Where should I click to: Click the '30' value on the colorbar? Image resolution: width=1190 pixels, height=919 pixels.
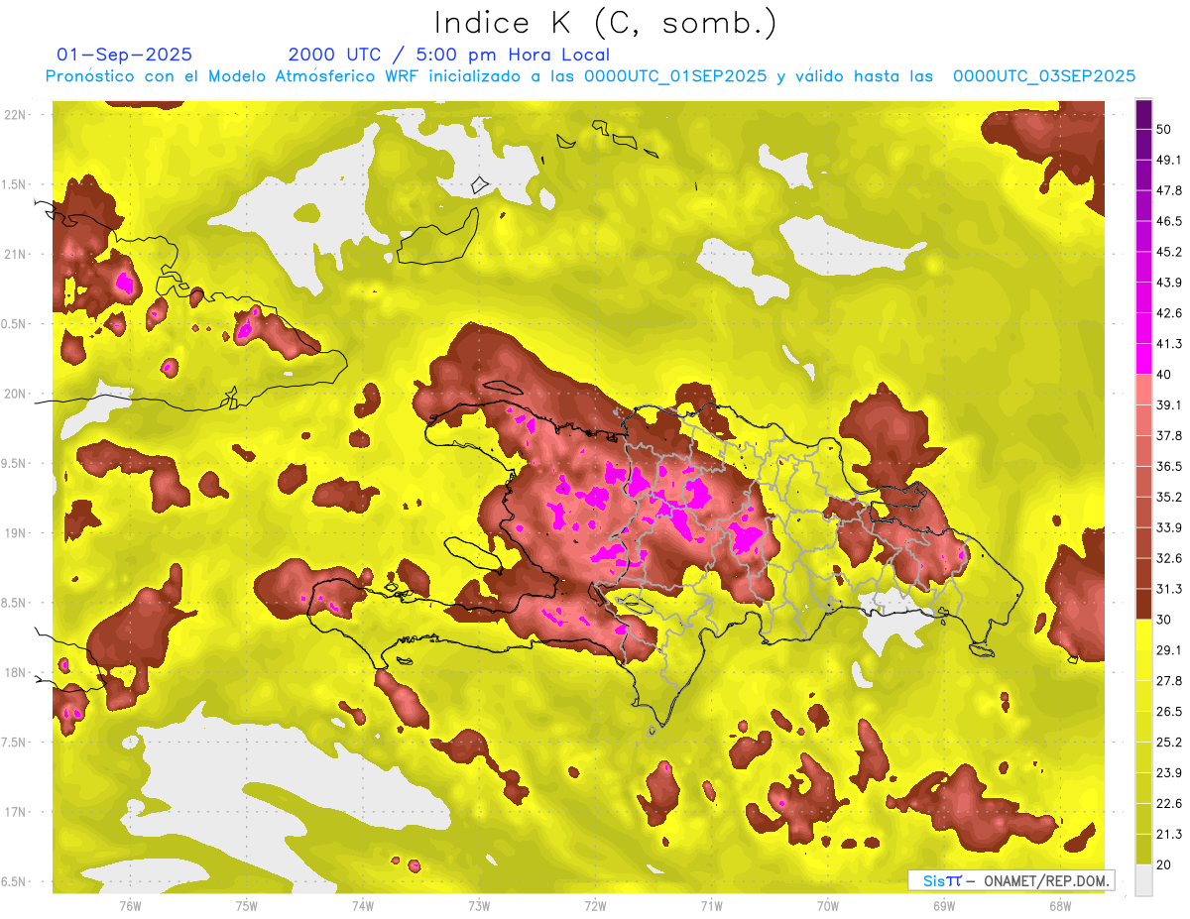[1165, 620]
